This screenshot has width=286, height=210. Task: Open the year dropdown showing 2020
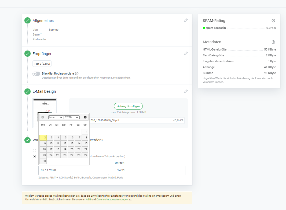(x=72, y=117)
